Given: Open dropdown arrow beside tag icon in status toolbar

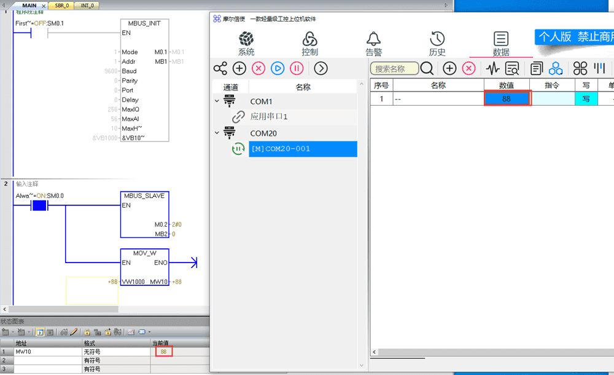Looking at the screenshot, I should click(149, 332).
